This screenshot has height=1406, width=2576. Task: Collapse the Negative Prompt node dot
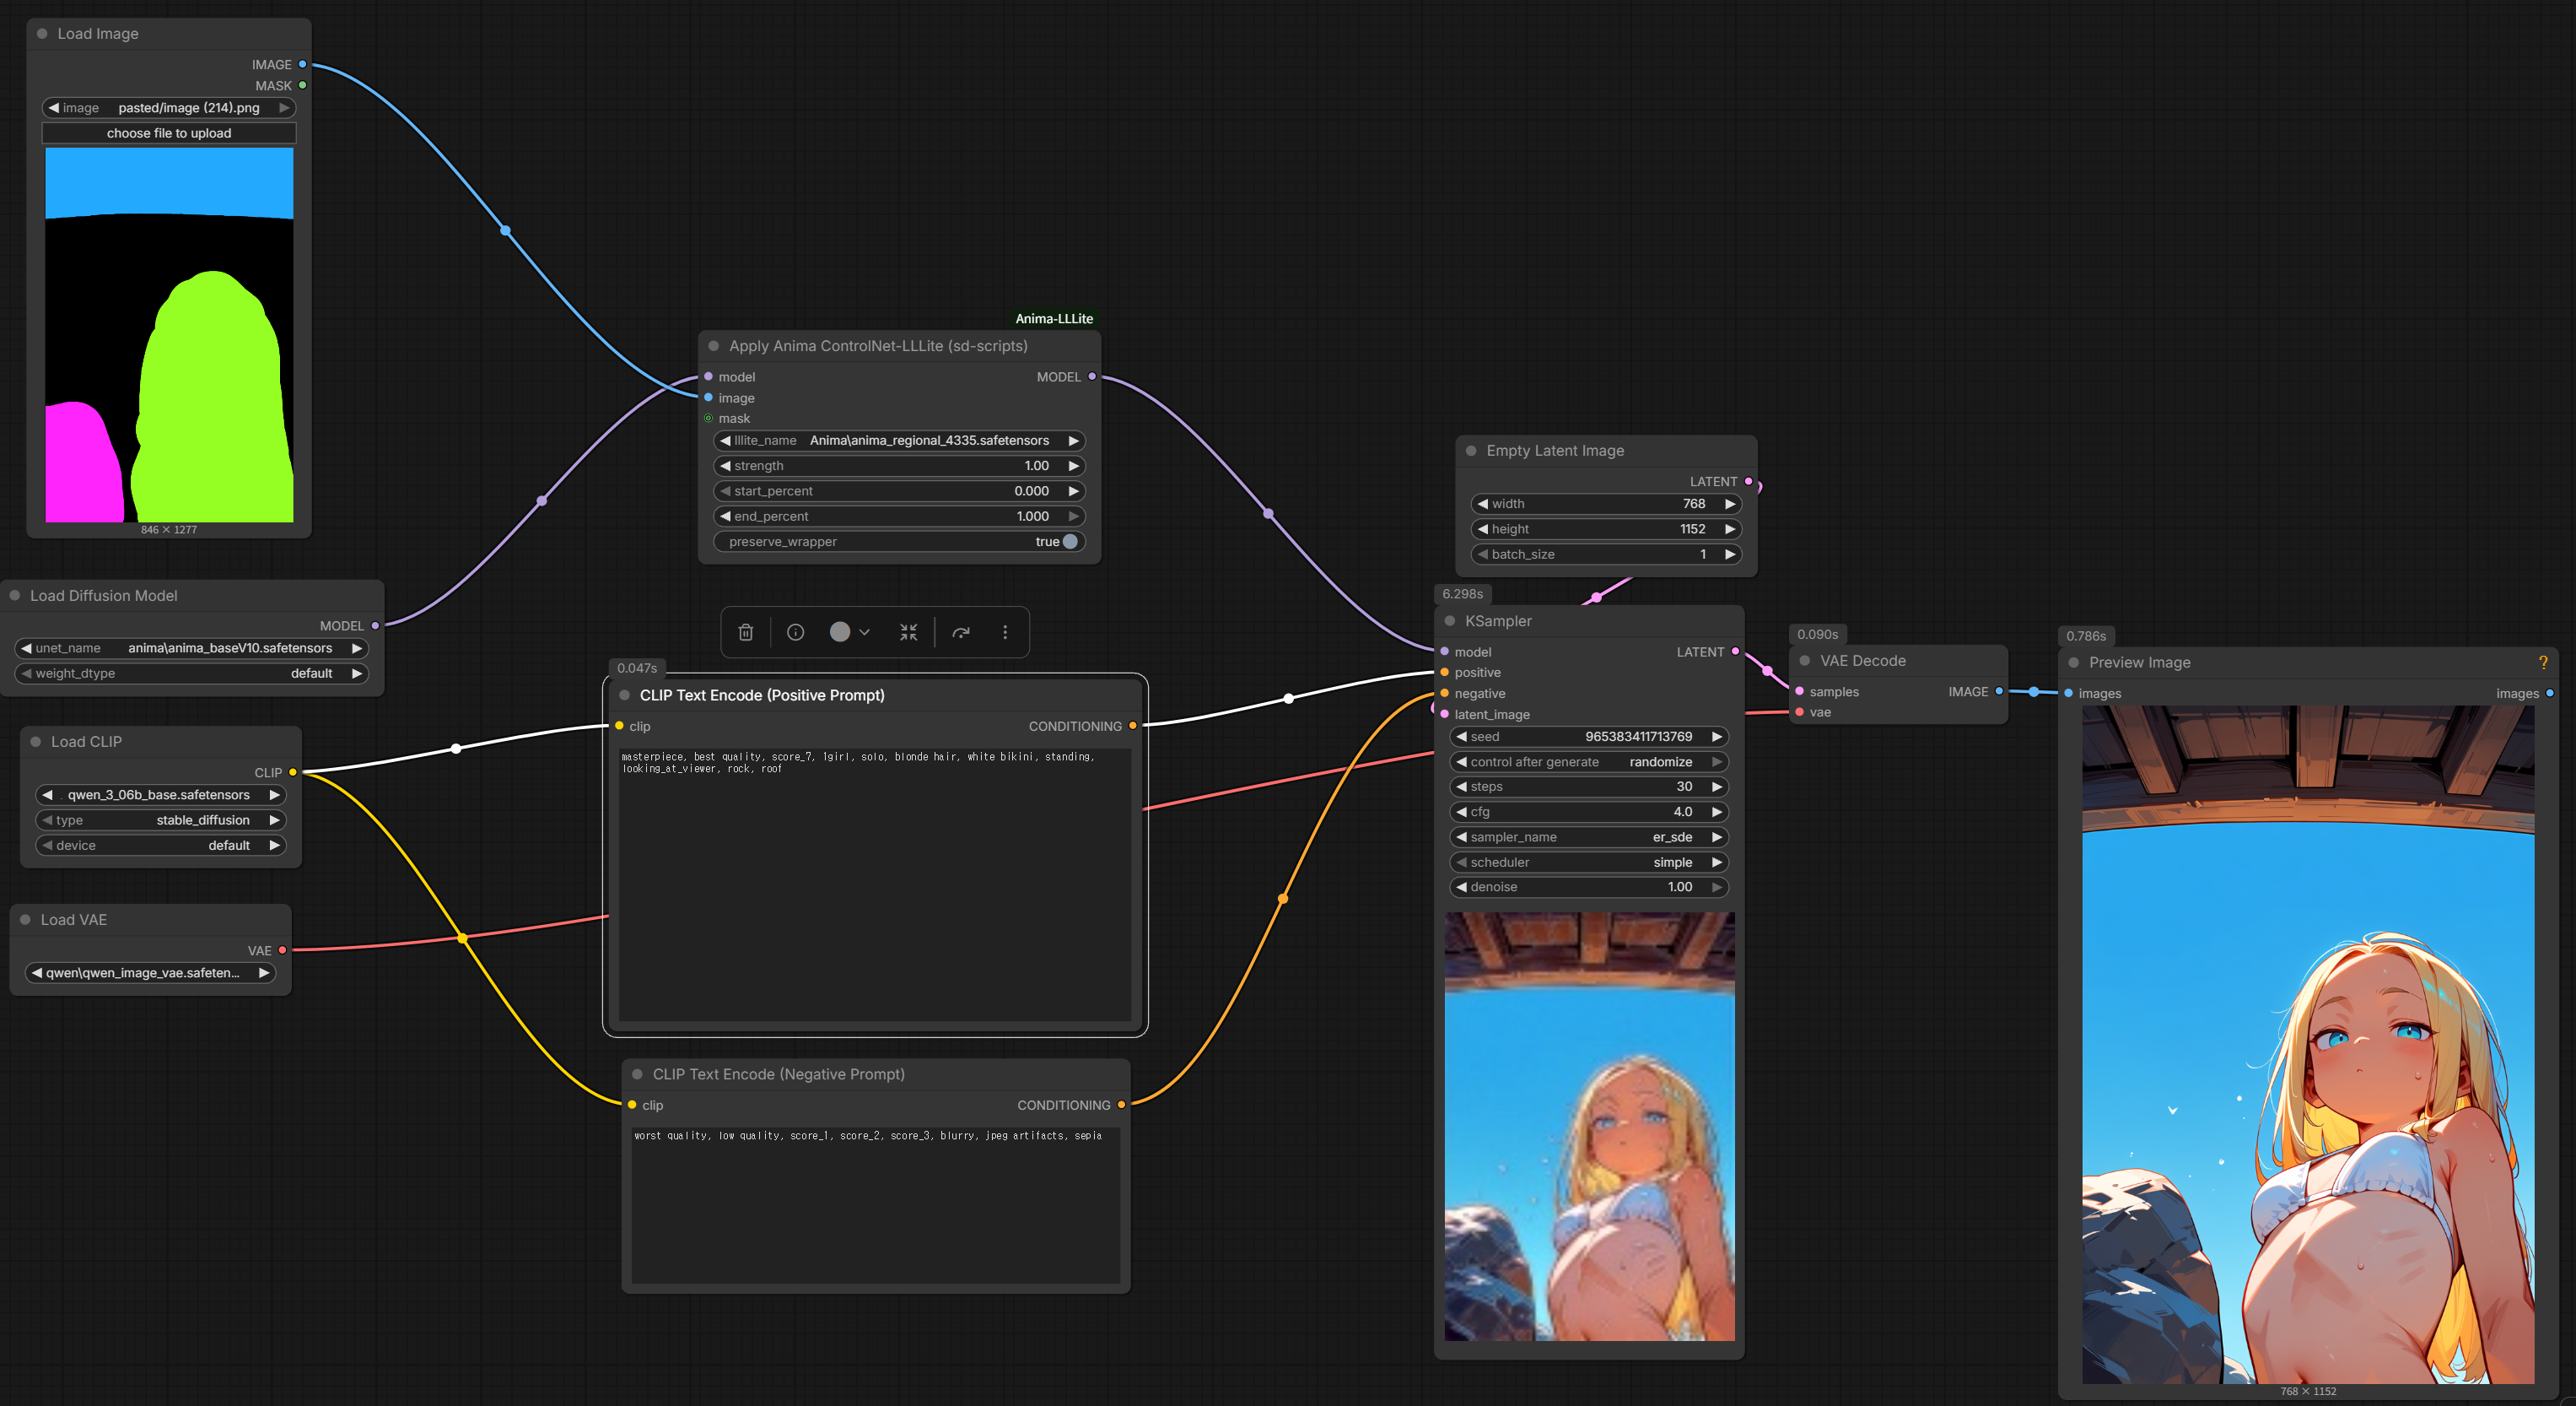(637, 1073)
